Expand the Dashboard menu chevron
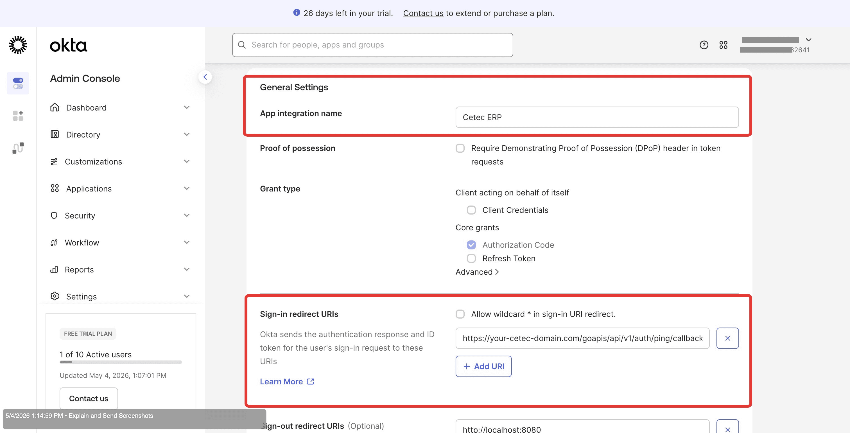Image resolution: width=850 pixels, height=433 pixels. pyautogui.click(x=187, y=107)
